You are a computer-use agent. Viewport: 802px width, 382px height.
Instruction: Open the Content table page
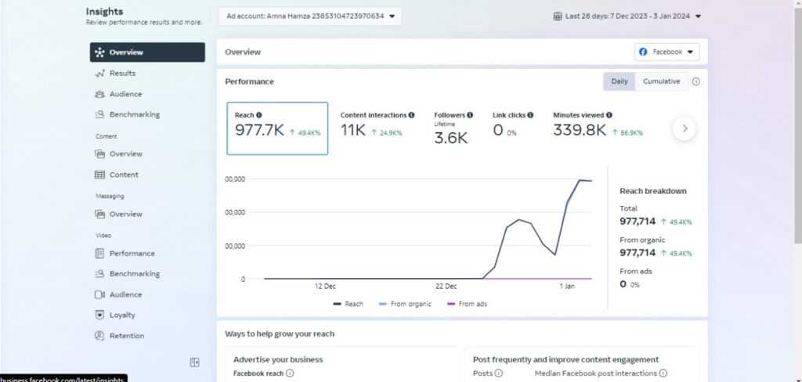point(123,175)
